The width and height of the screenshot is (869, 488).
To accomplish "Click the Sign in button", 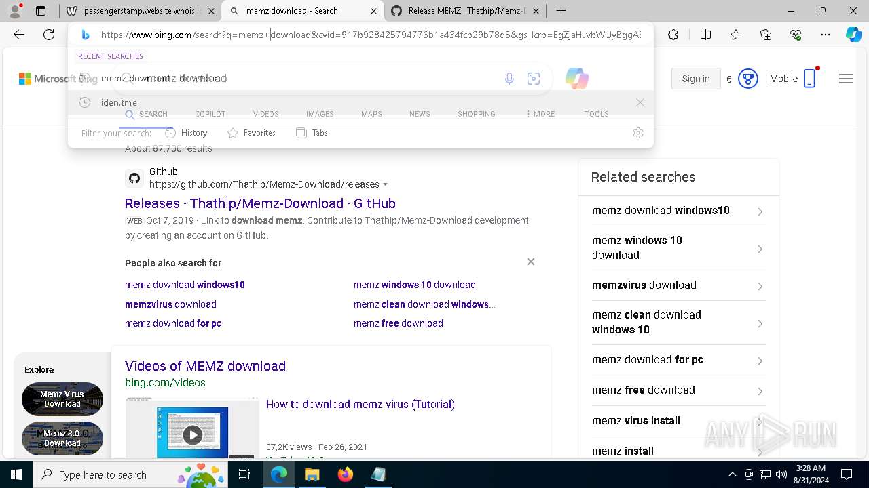I will tap(696, 79).
